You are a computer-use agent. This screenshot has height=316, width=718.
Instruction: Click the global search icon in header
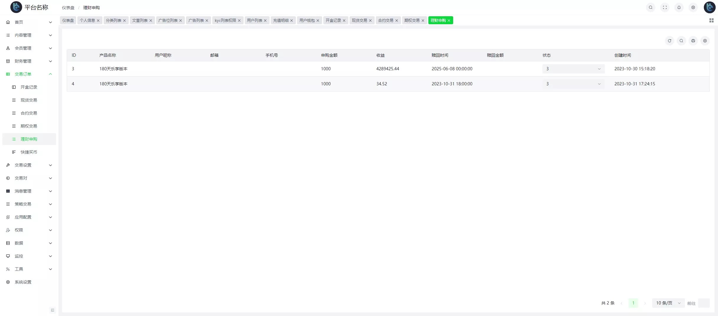coord(650,8)
